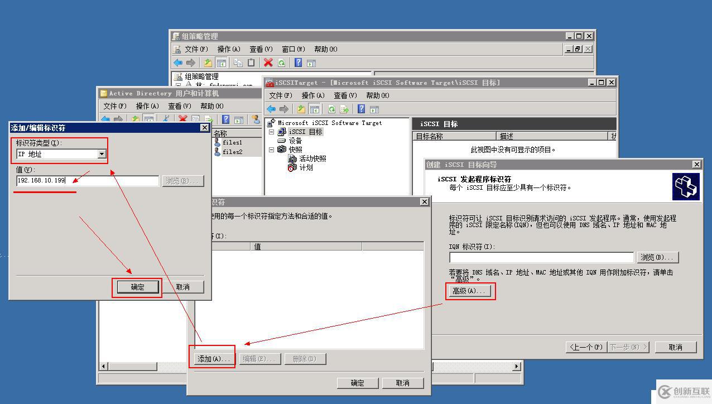Toggle console tree icon in iSCSITarget toolbar

pyautogui.click(x=315, y=109)
